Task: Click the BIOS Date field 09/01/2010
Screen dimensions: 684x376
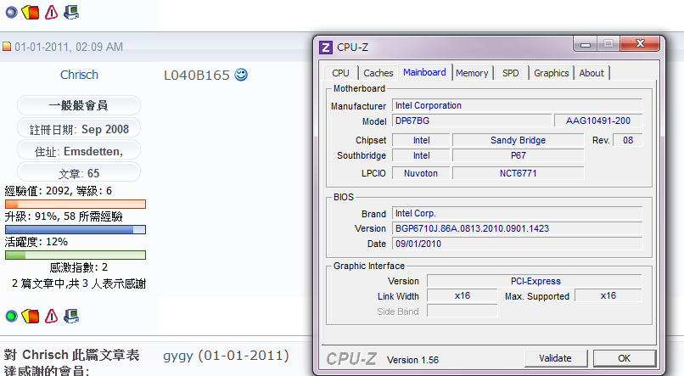Action: (518, 244)
